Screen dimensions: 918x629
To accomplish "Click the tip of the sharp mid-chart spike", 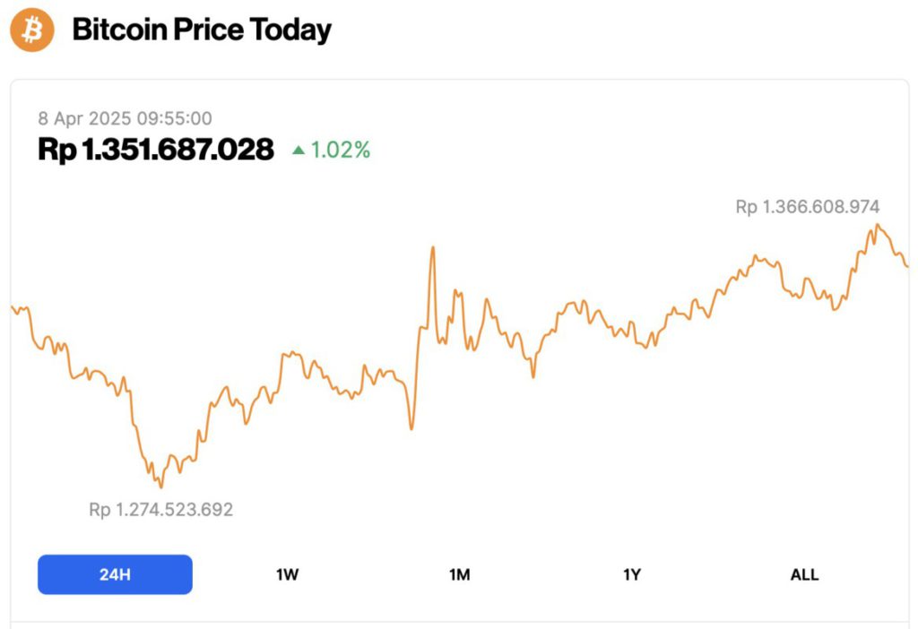I will [433, 247].
